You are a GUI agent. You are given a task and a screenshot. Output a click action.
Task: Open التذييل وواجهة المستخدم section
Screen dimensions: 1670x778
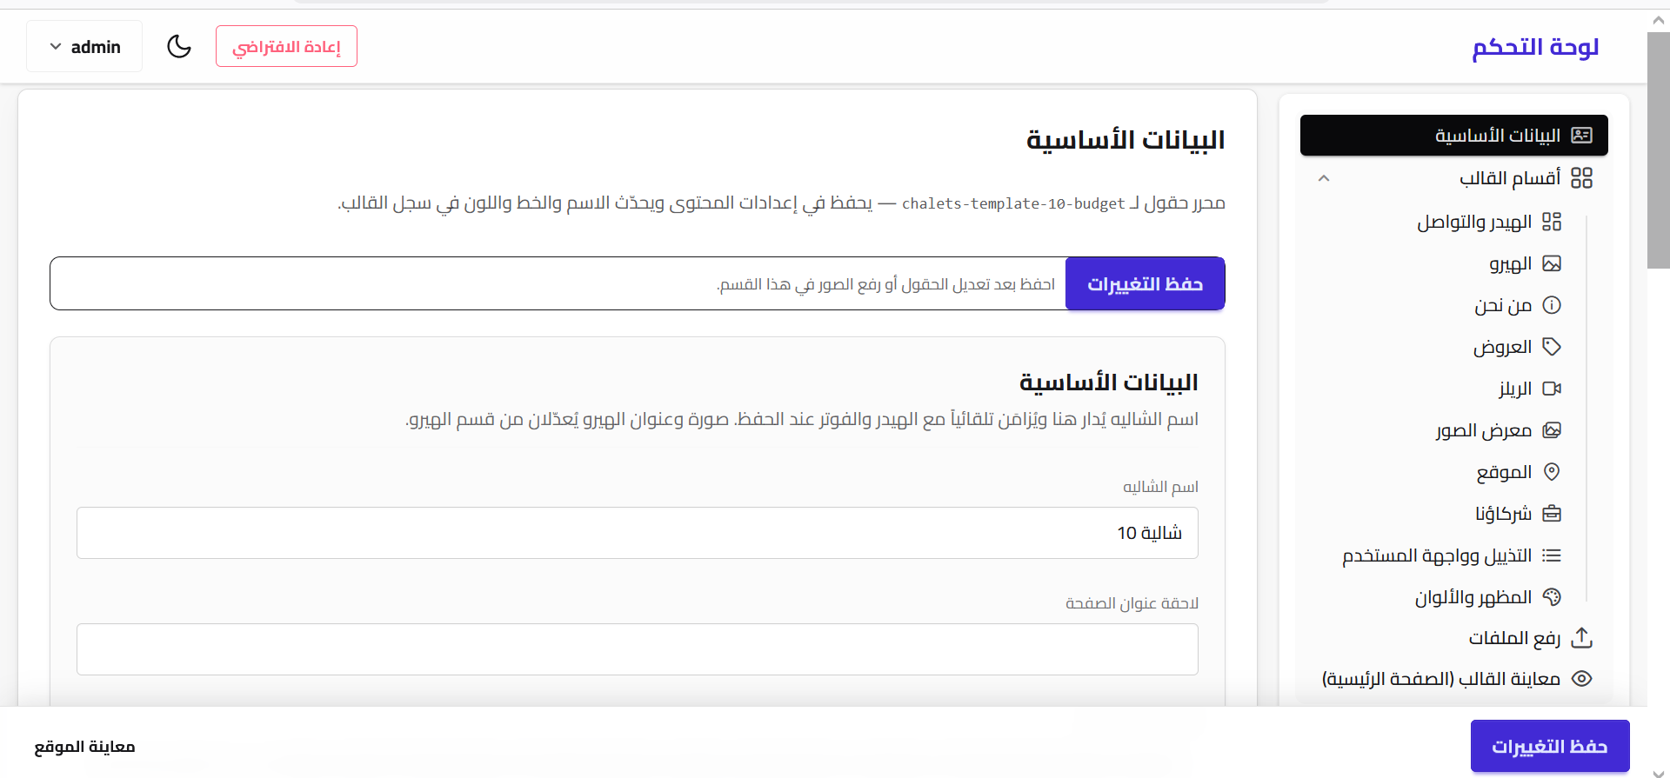[1437, 555]
